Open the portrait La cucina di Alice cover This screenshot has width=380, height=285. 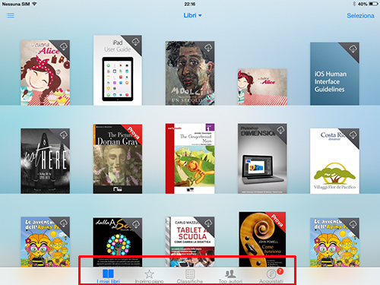pos(45,73)
